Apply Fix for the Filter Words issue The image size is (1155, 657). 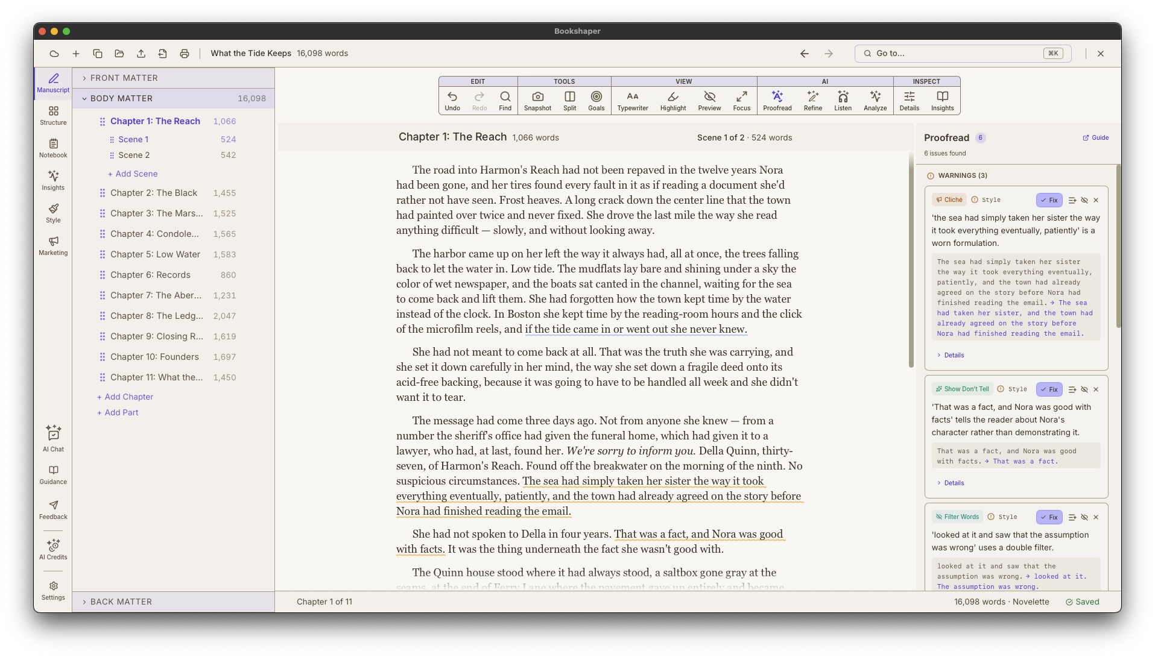pyautogui.click(x=1049, y=517)
